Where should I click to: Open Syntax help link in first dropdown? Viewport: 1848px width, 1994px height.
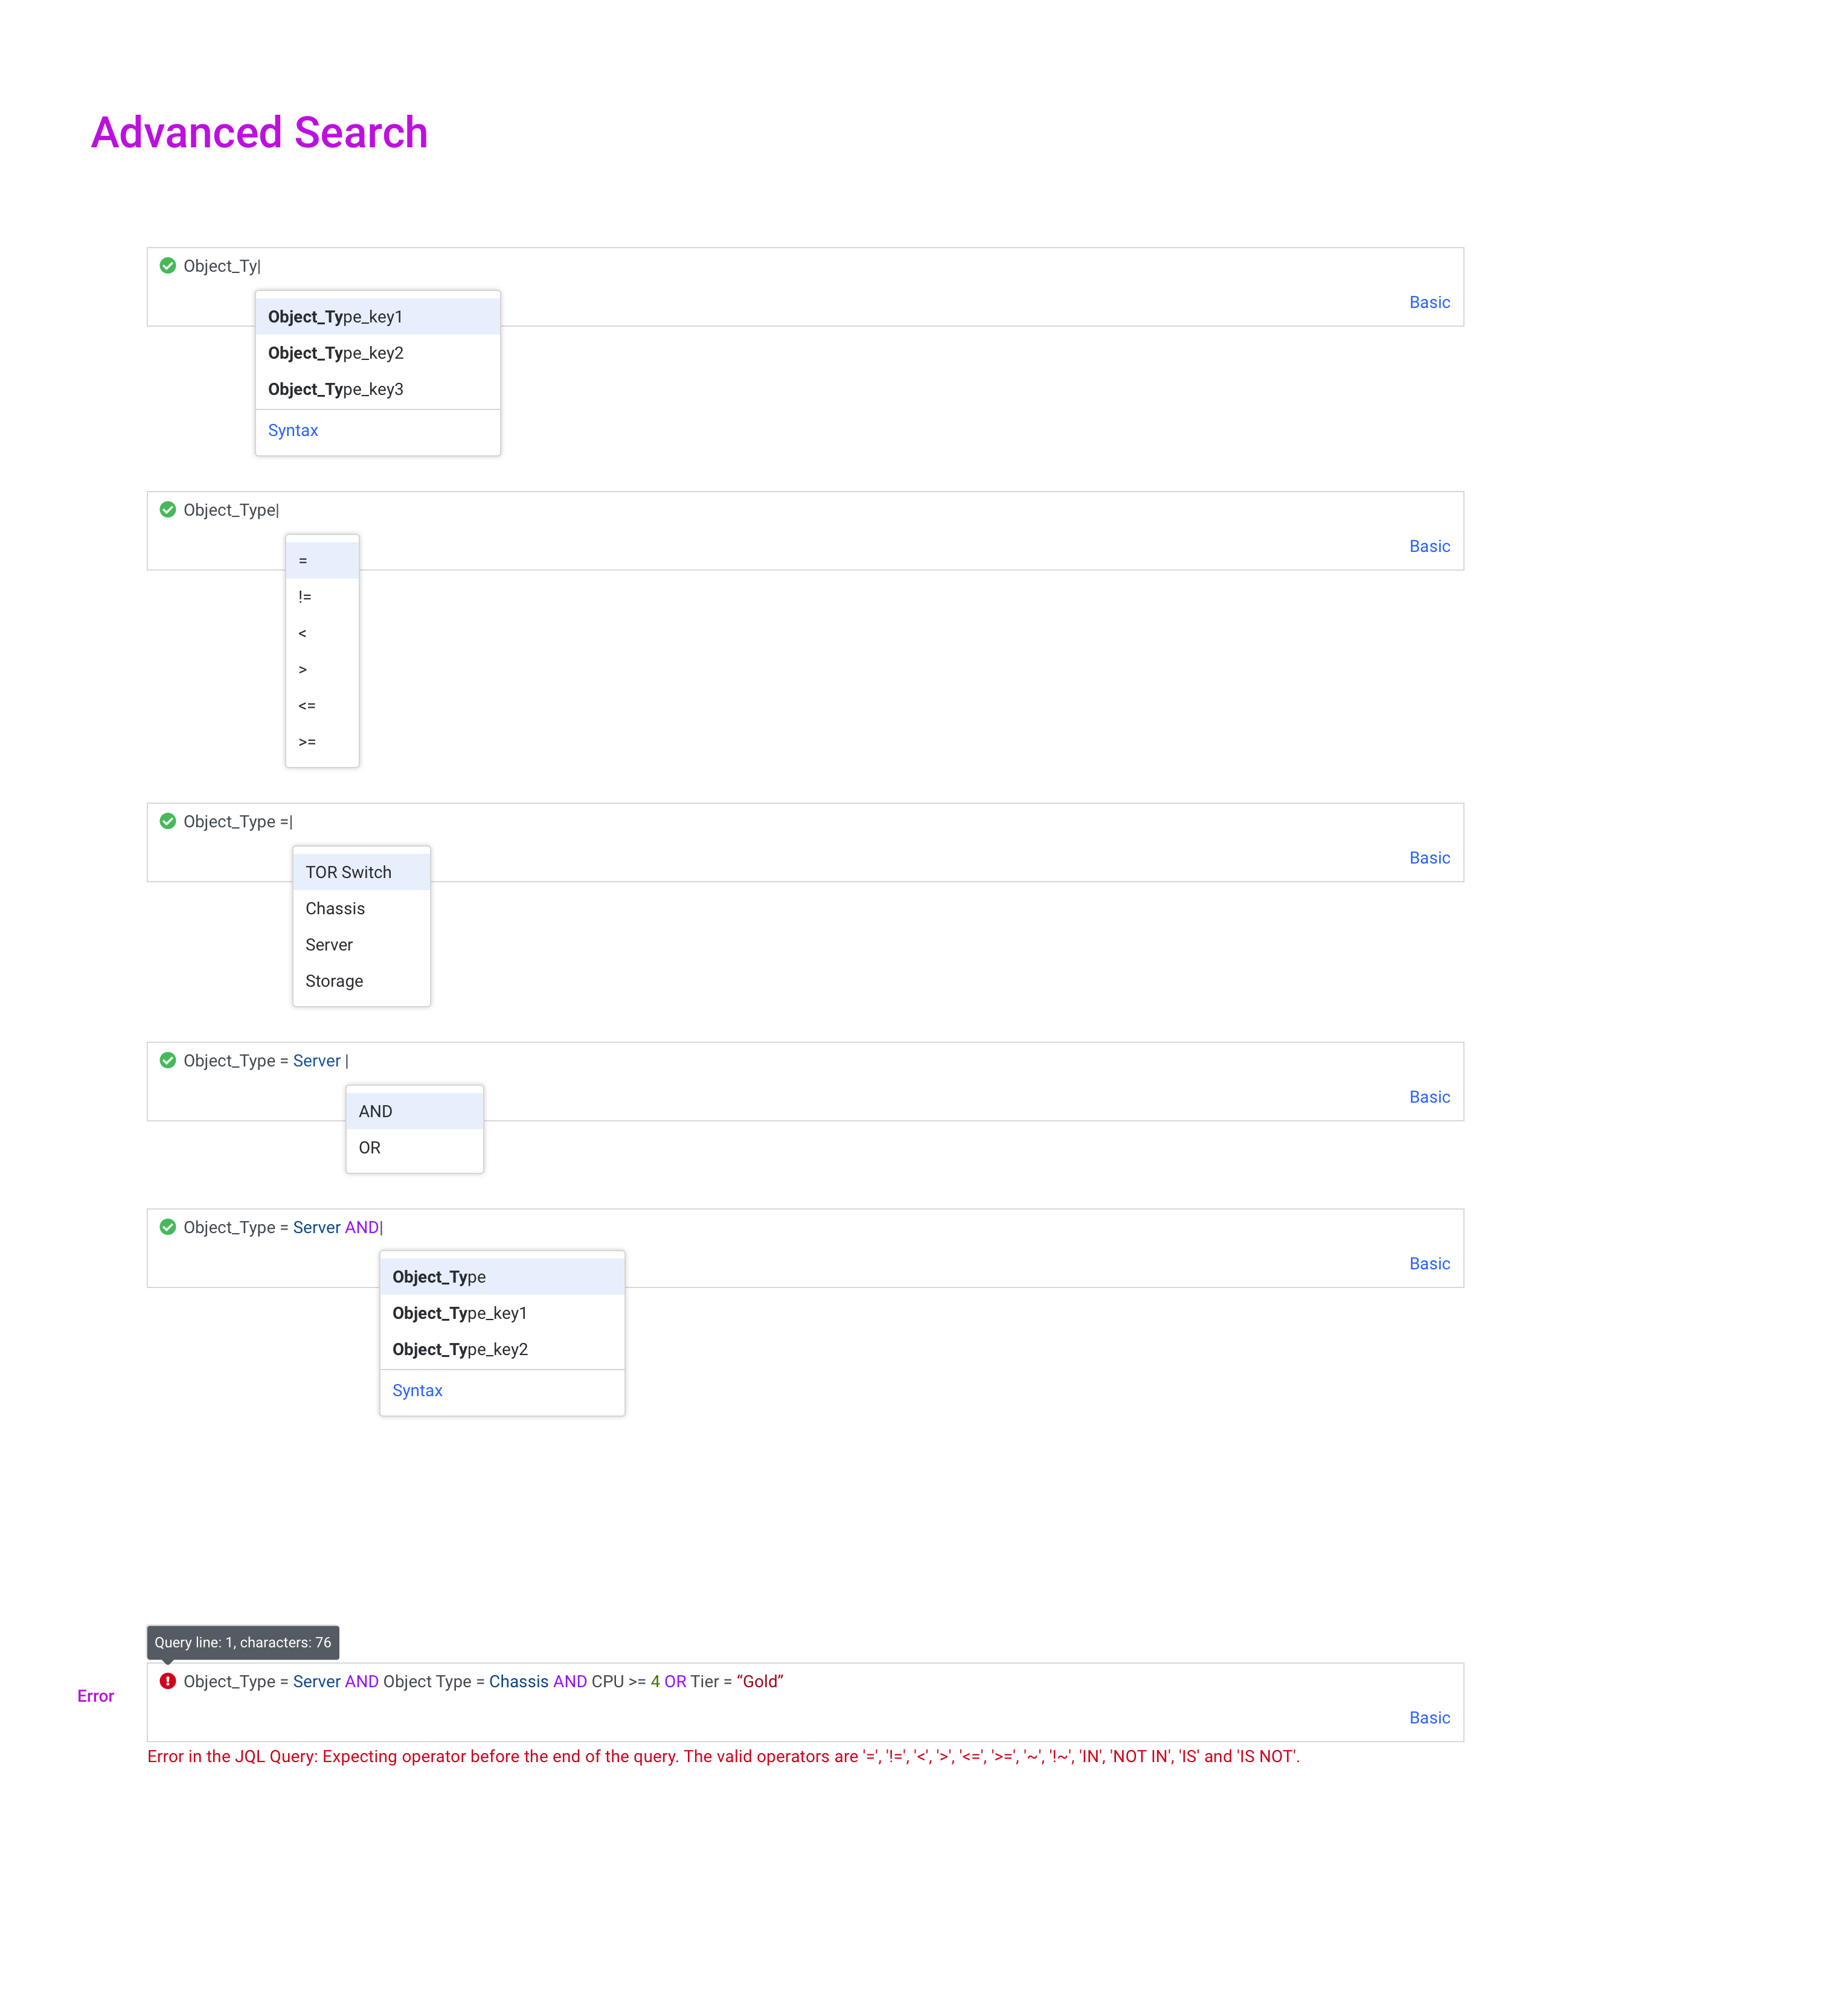pos(293,430)
